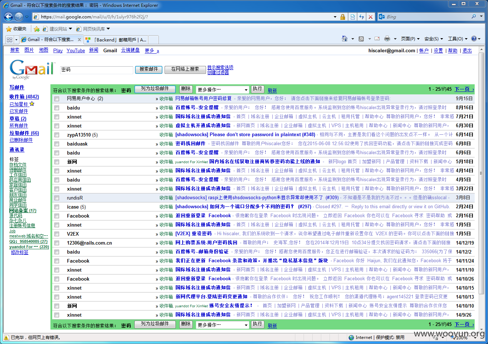Image resolution: width=488 pixels, height=344 pixels.
Task: Open 写邮件 compose link
Action: coord(17,87)
